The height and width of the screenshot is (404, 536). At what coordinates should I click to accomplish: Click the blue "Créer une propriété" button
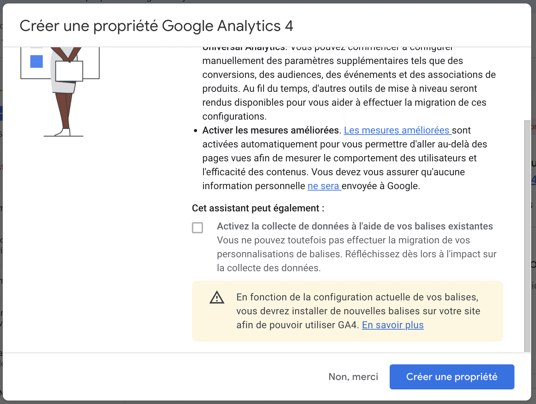pyautogui.click(x=452, y=377)
